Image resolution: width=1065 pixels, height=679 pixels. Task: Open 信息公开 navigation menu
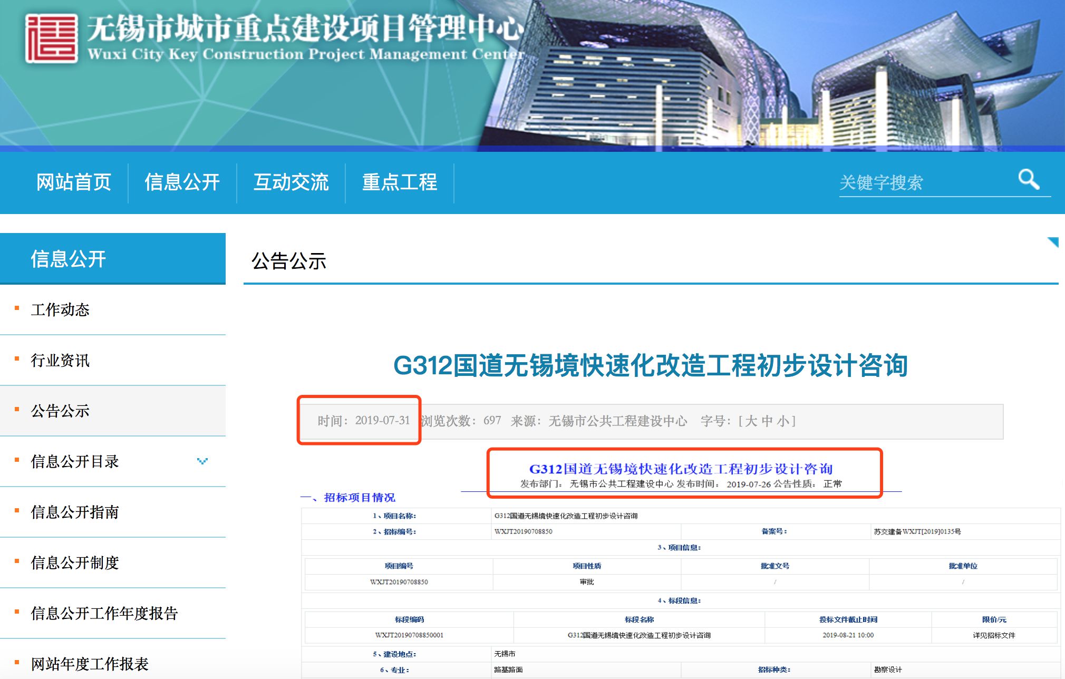coord(182,182)
